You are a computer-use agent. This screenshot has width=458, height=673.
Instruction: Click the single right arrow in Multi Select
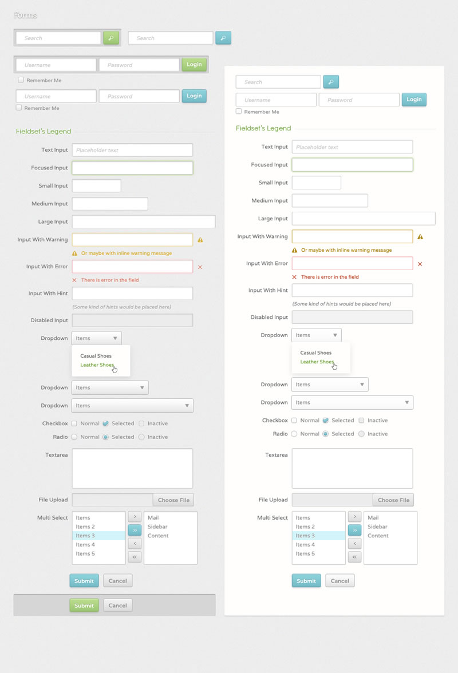135,516
